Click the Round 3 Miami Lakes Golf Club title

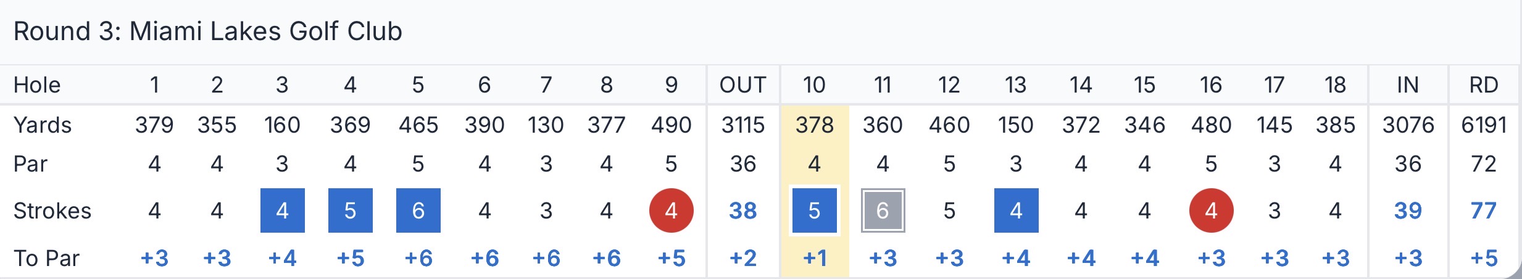coord(208,31)
